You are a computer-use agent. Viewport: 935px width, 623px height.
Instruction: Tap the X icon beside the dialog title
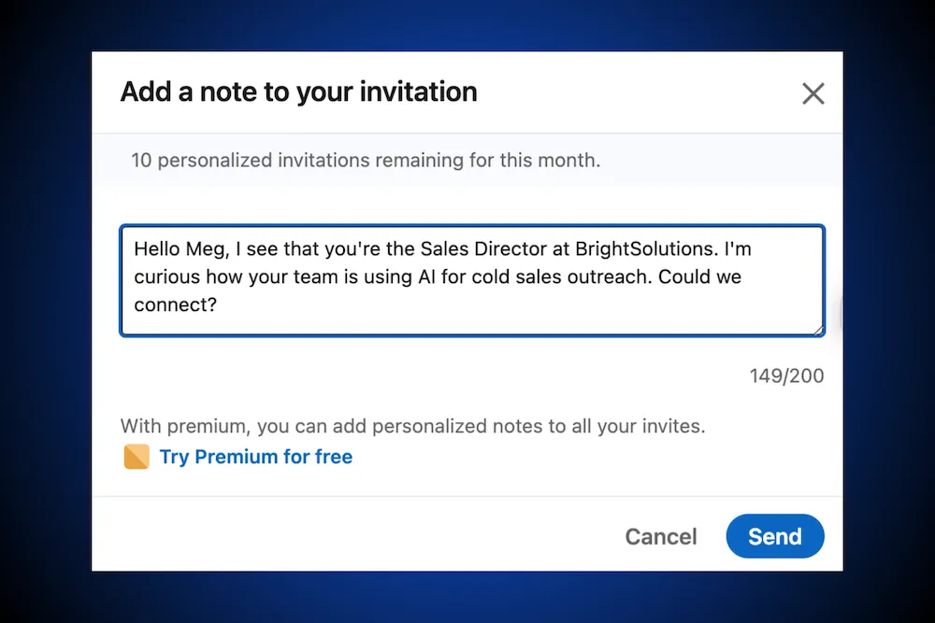click(813, 92)
